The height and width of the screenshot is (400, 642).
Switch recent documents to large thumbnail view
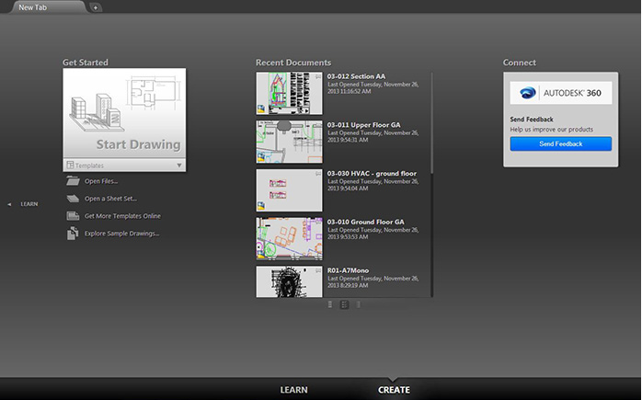(359, 304)
